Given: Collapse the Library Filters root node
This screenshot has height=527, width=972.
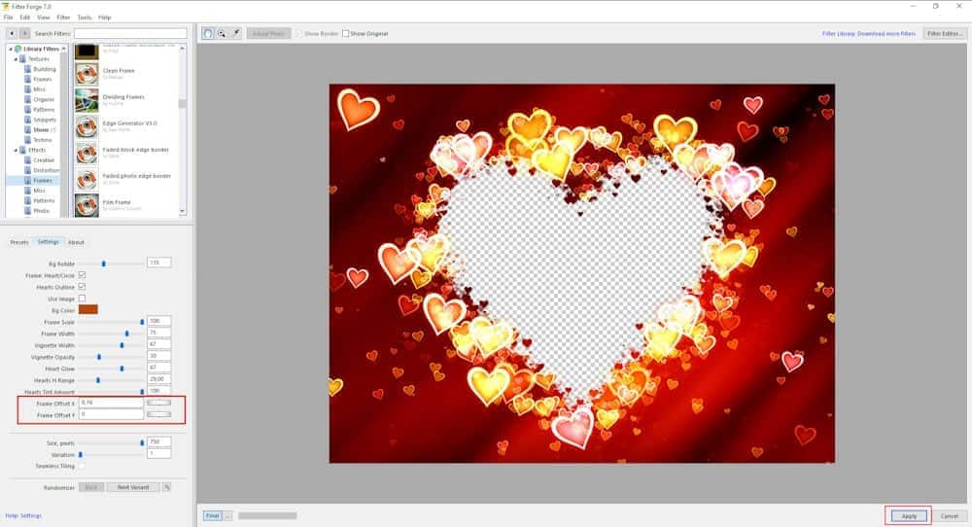Looking at the screenshot, I should tap(9, 49).
